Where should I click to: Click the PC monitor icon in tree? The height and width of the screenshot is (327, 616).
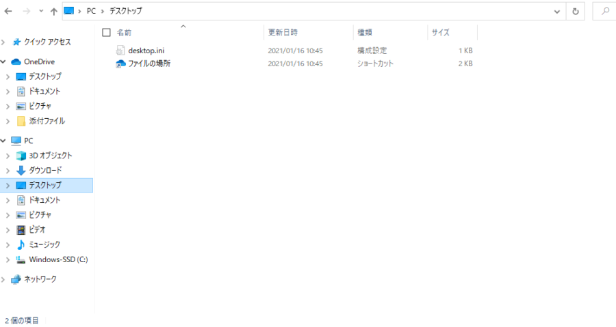click(x=16, y=141)
